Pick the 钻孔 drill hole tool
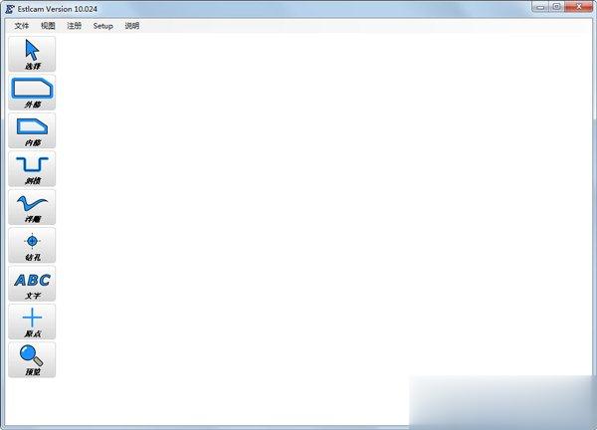The height and width of the screenshot is (430, 597). tap(32, 245)
